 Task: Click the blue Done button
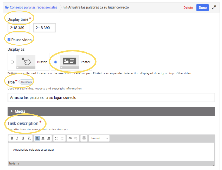tap(203, 8)
